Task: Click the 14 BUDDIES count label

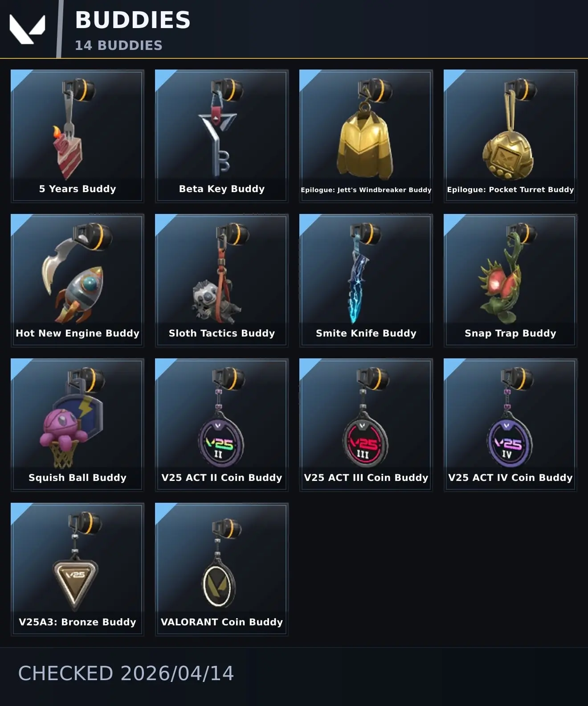Action: (x=118, y=45)
